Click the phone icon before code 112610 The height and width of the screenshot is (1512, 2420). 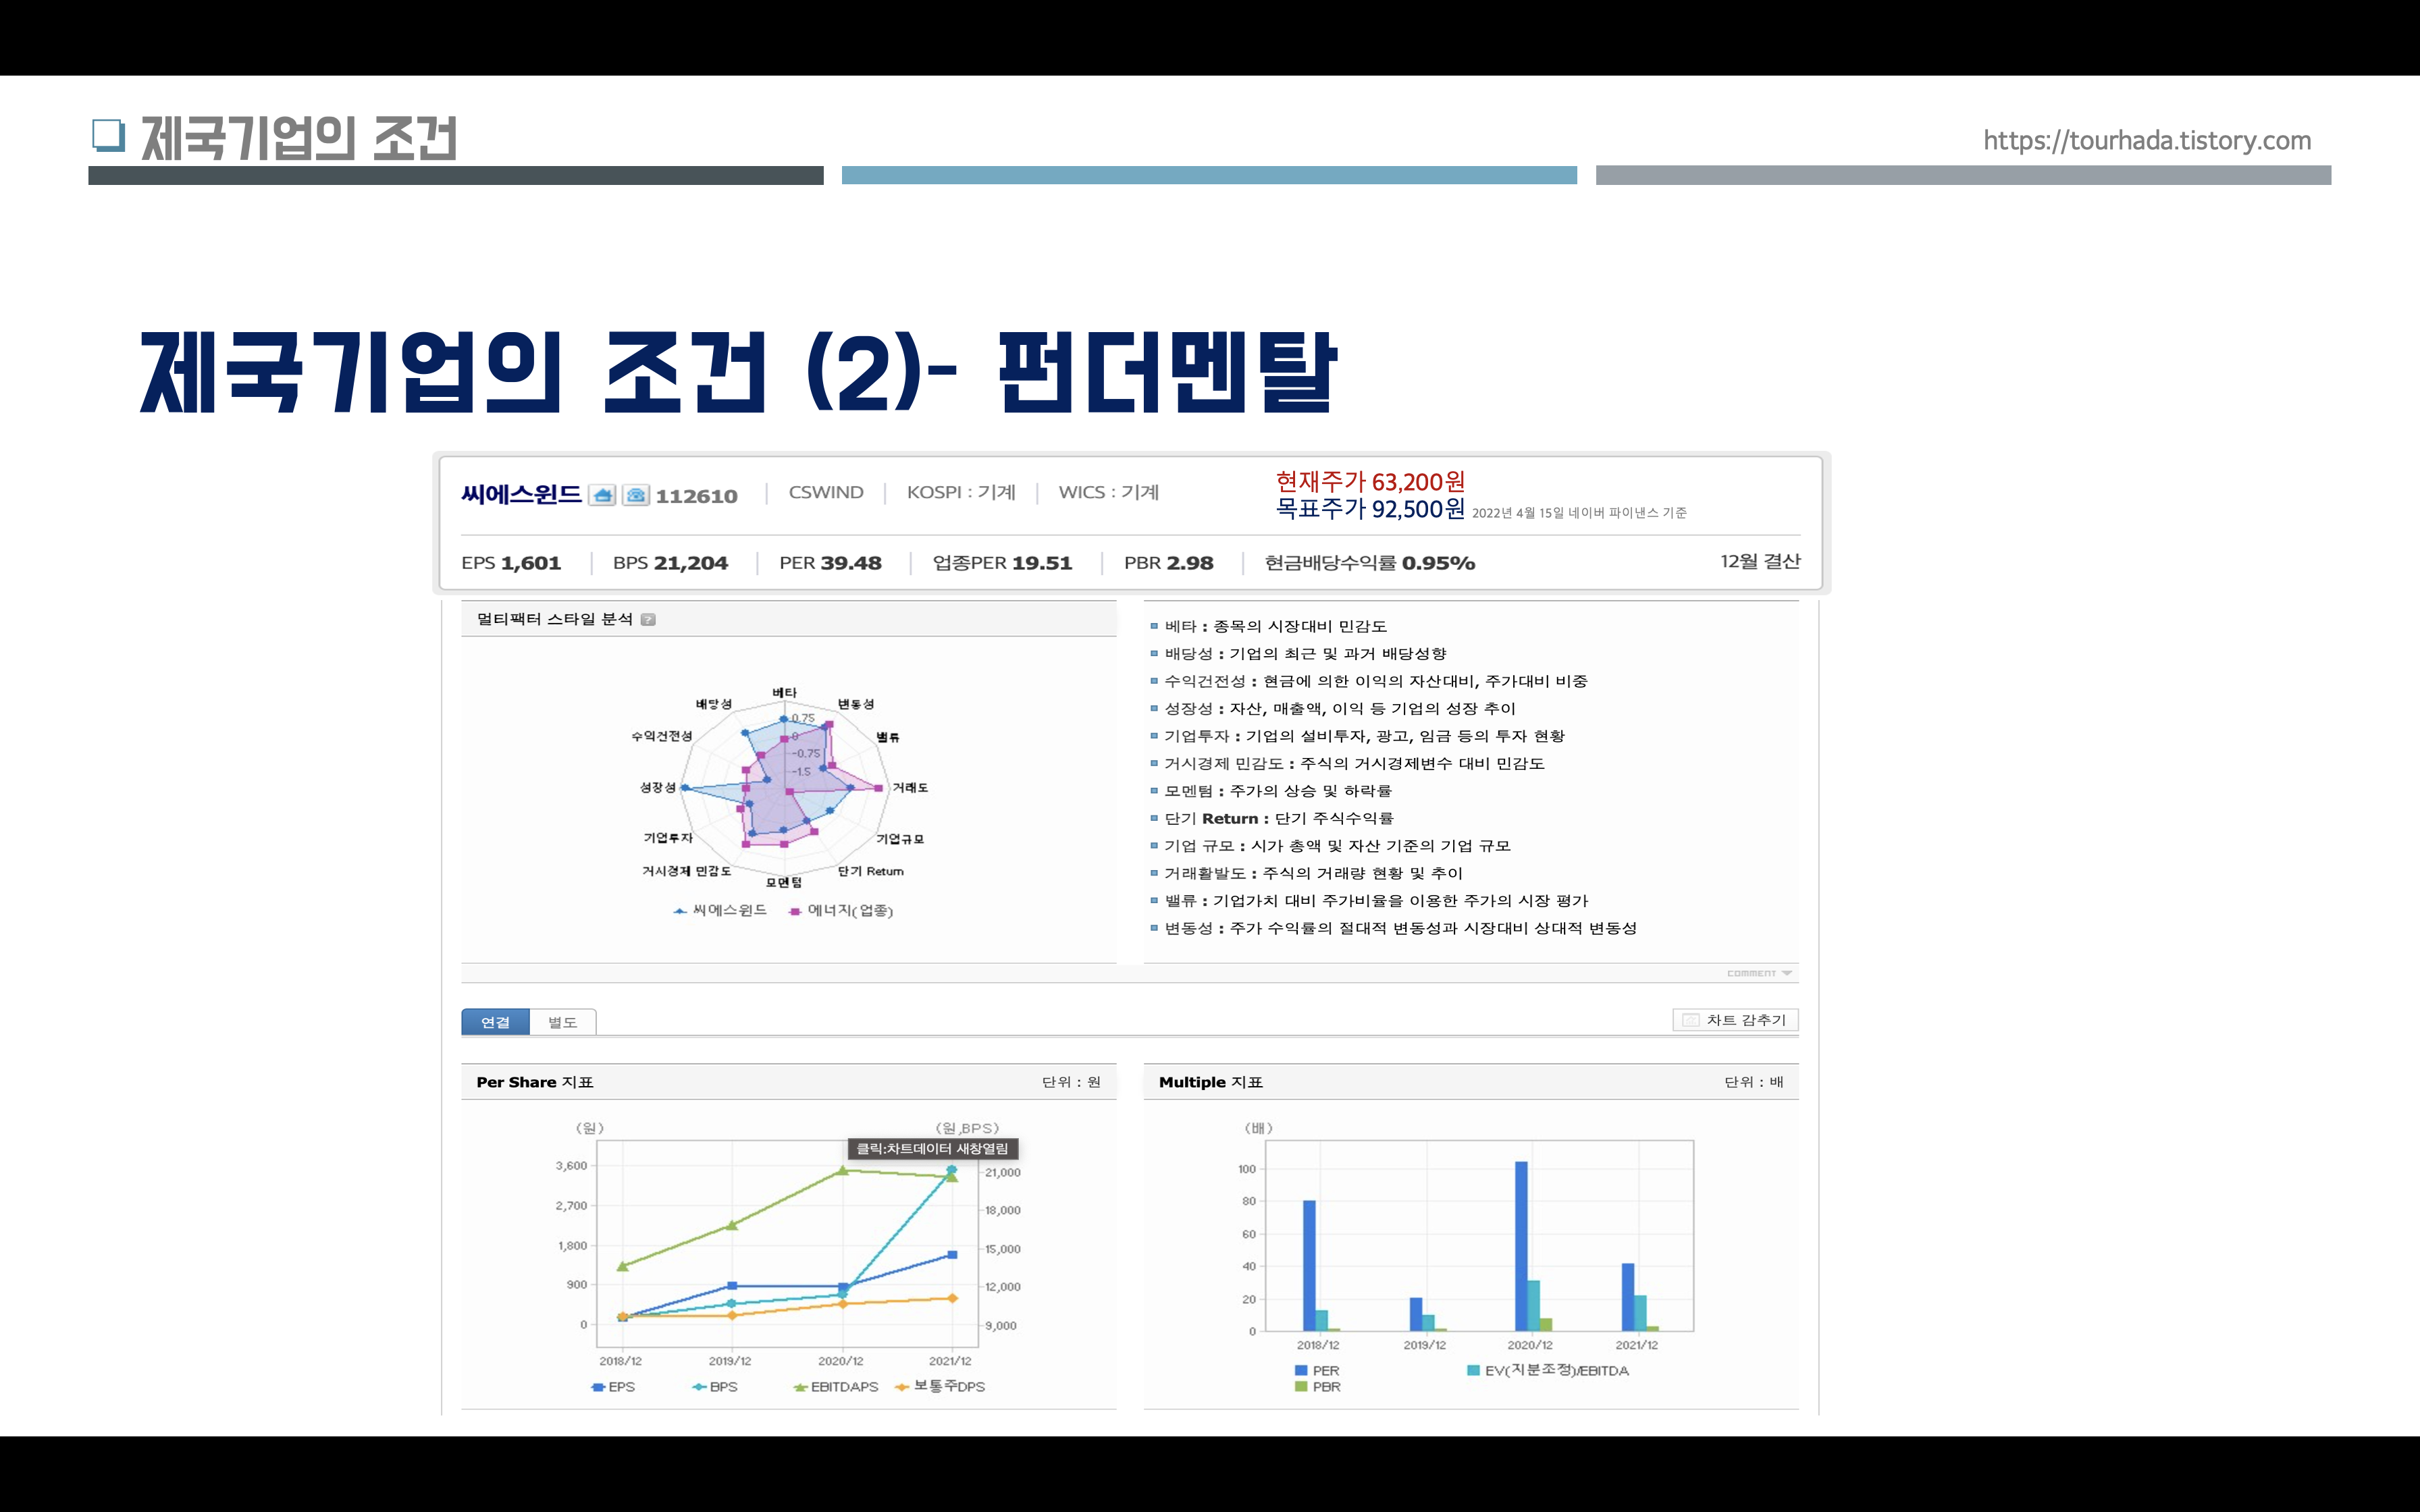point(636,495)
